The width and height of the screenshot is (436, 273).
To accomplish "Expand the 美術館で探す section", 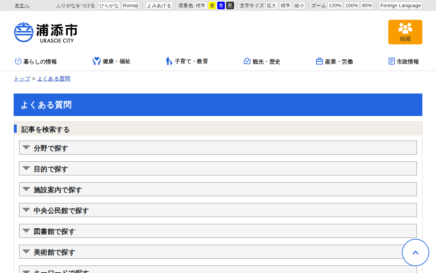I will coord(218,252).
